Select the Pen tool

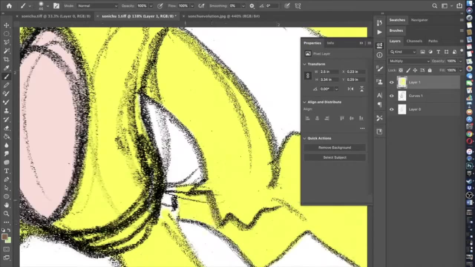(x=6, y=179)
